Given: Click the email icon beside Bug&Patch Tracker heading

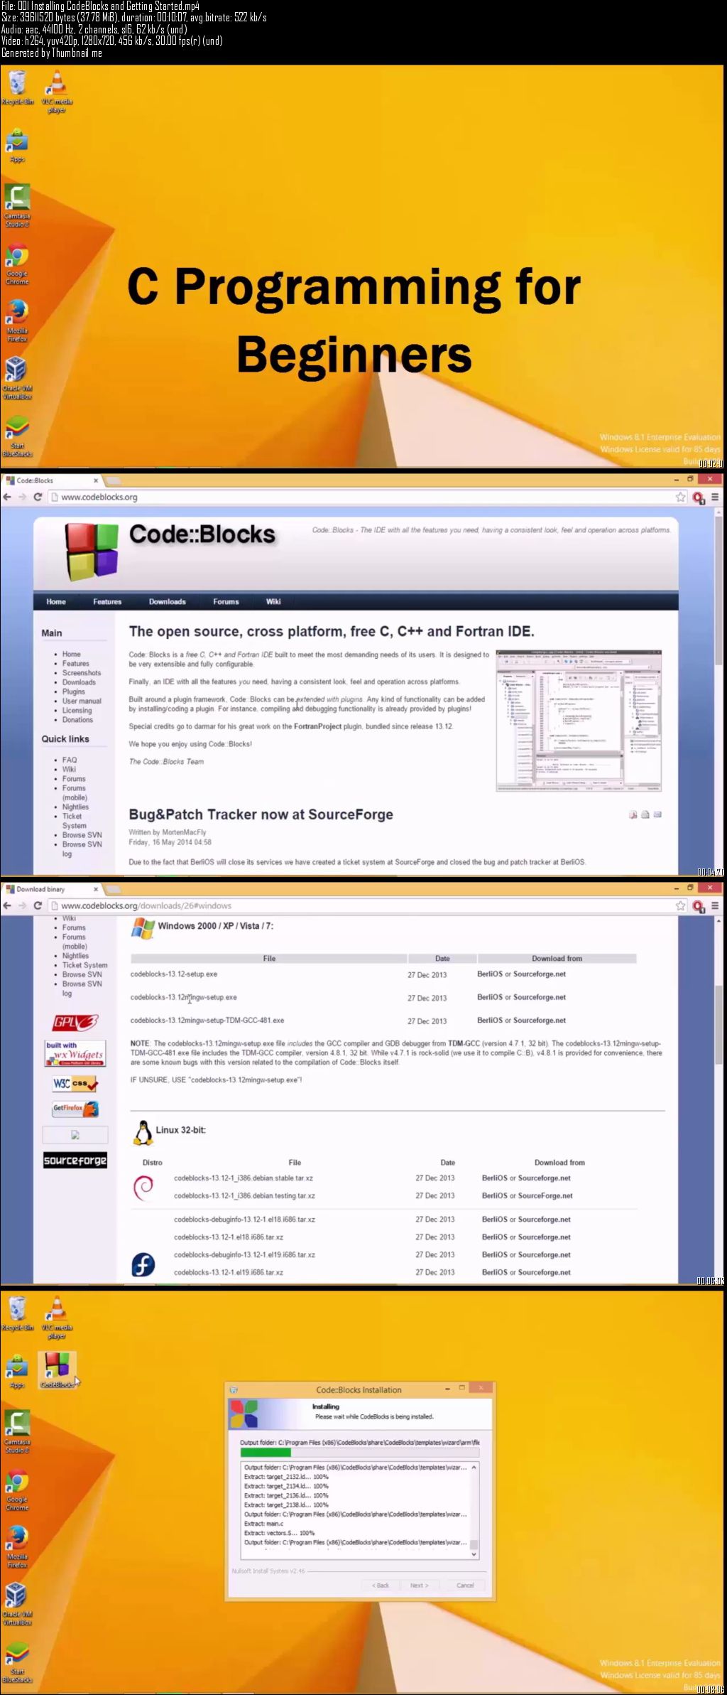Looking at the screenshot, I should [x=657, y=814].
